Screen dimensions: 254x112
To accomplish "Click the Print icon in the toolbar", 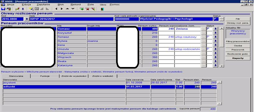I will [x=9, y=9].
